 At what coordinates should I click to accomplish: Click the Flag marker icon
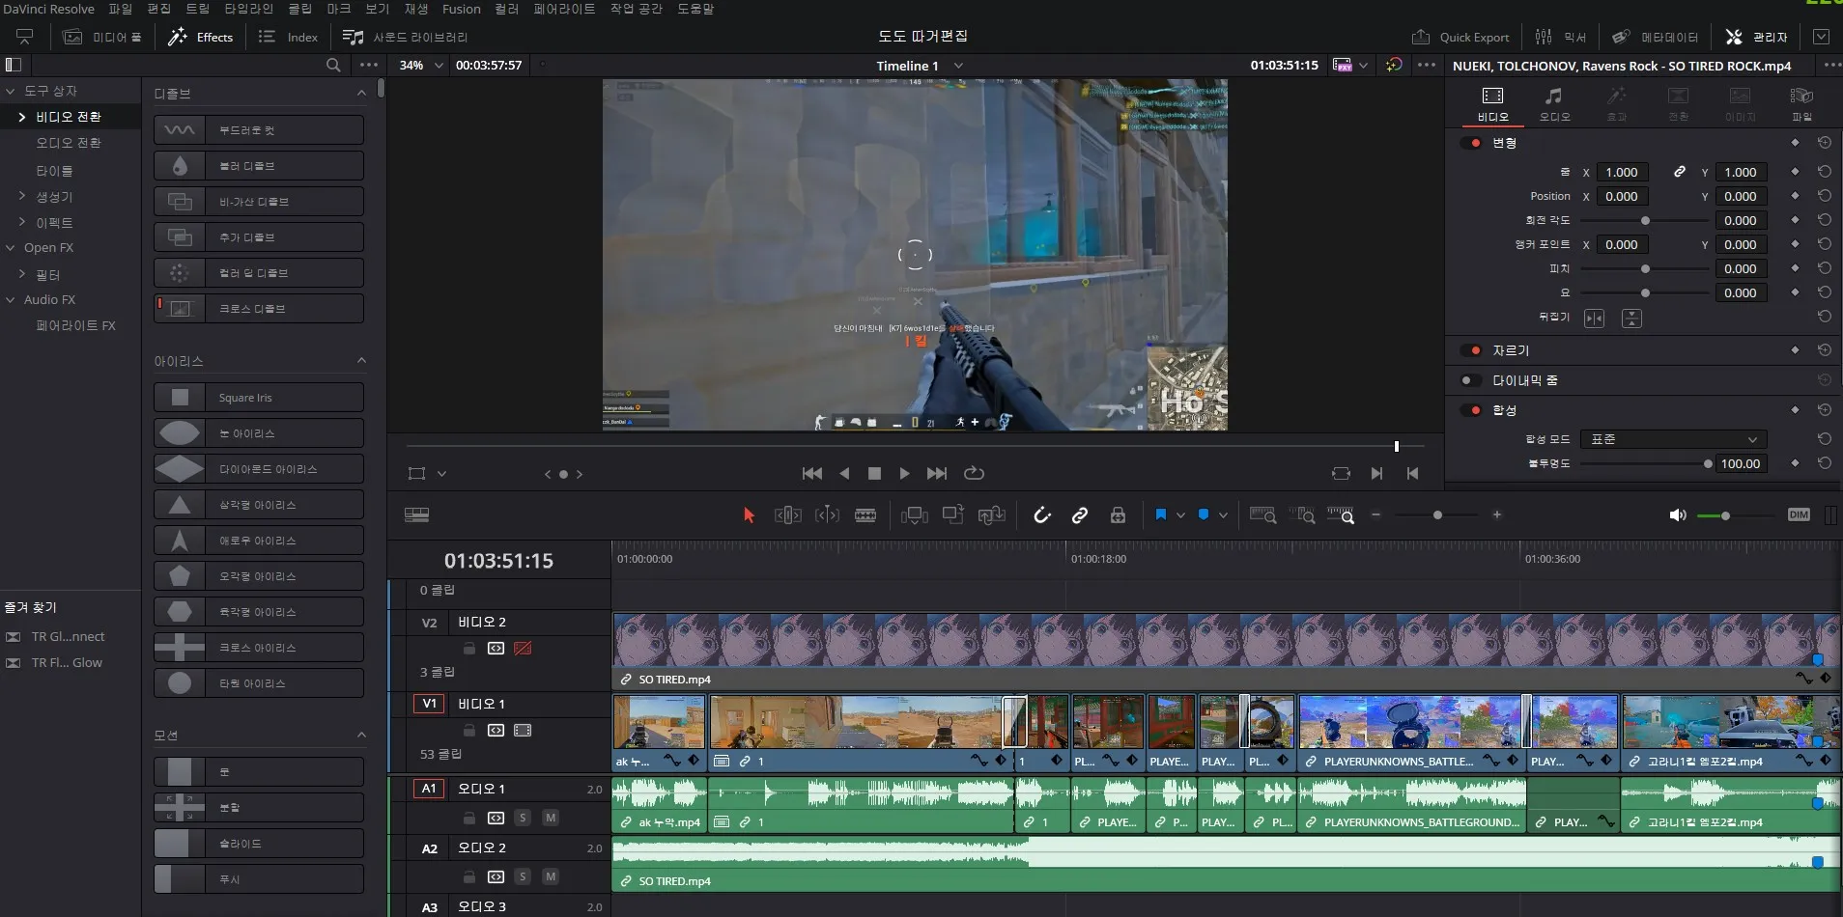pos(1161,515)
